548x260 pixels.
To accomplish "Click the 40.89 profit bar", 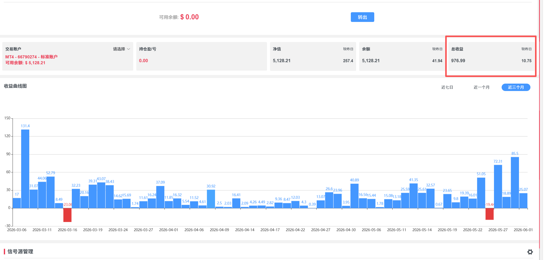I will (x=354, y=196).
